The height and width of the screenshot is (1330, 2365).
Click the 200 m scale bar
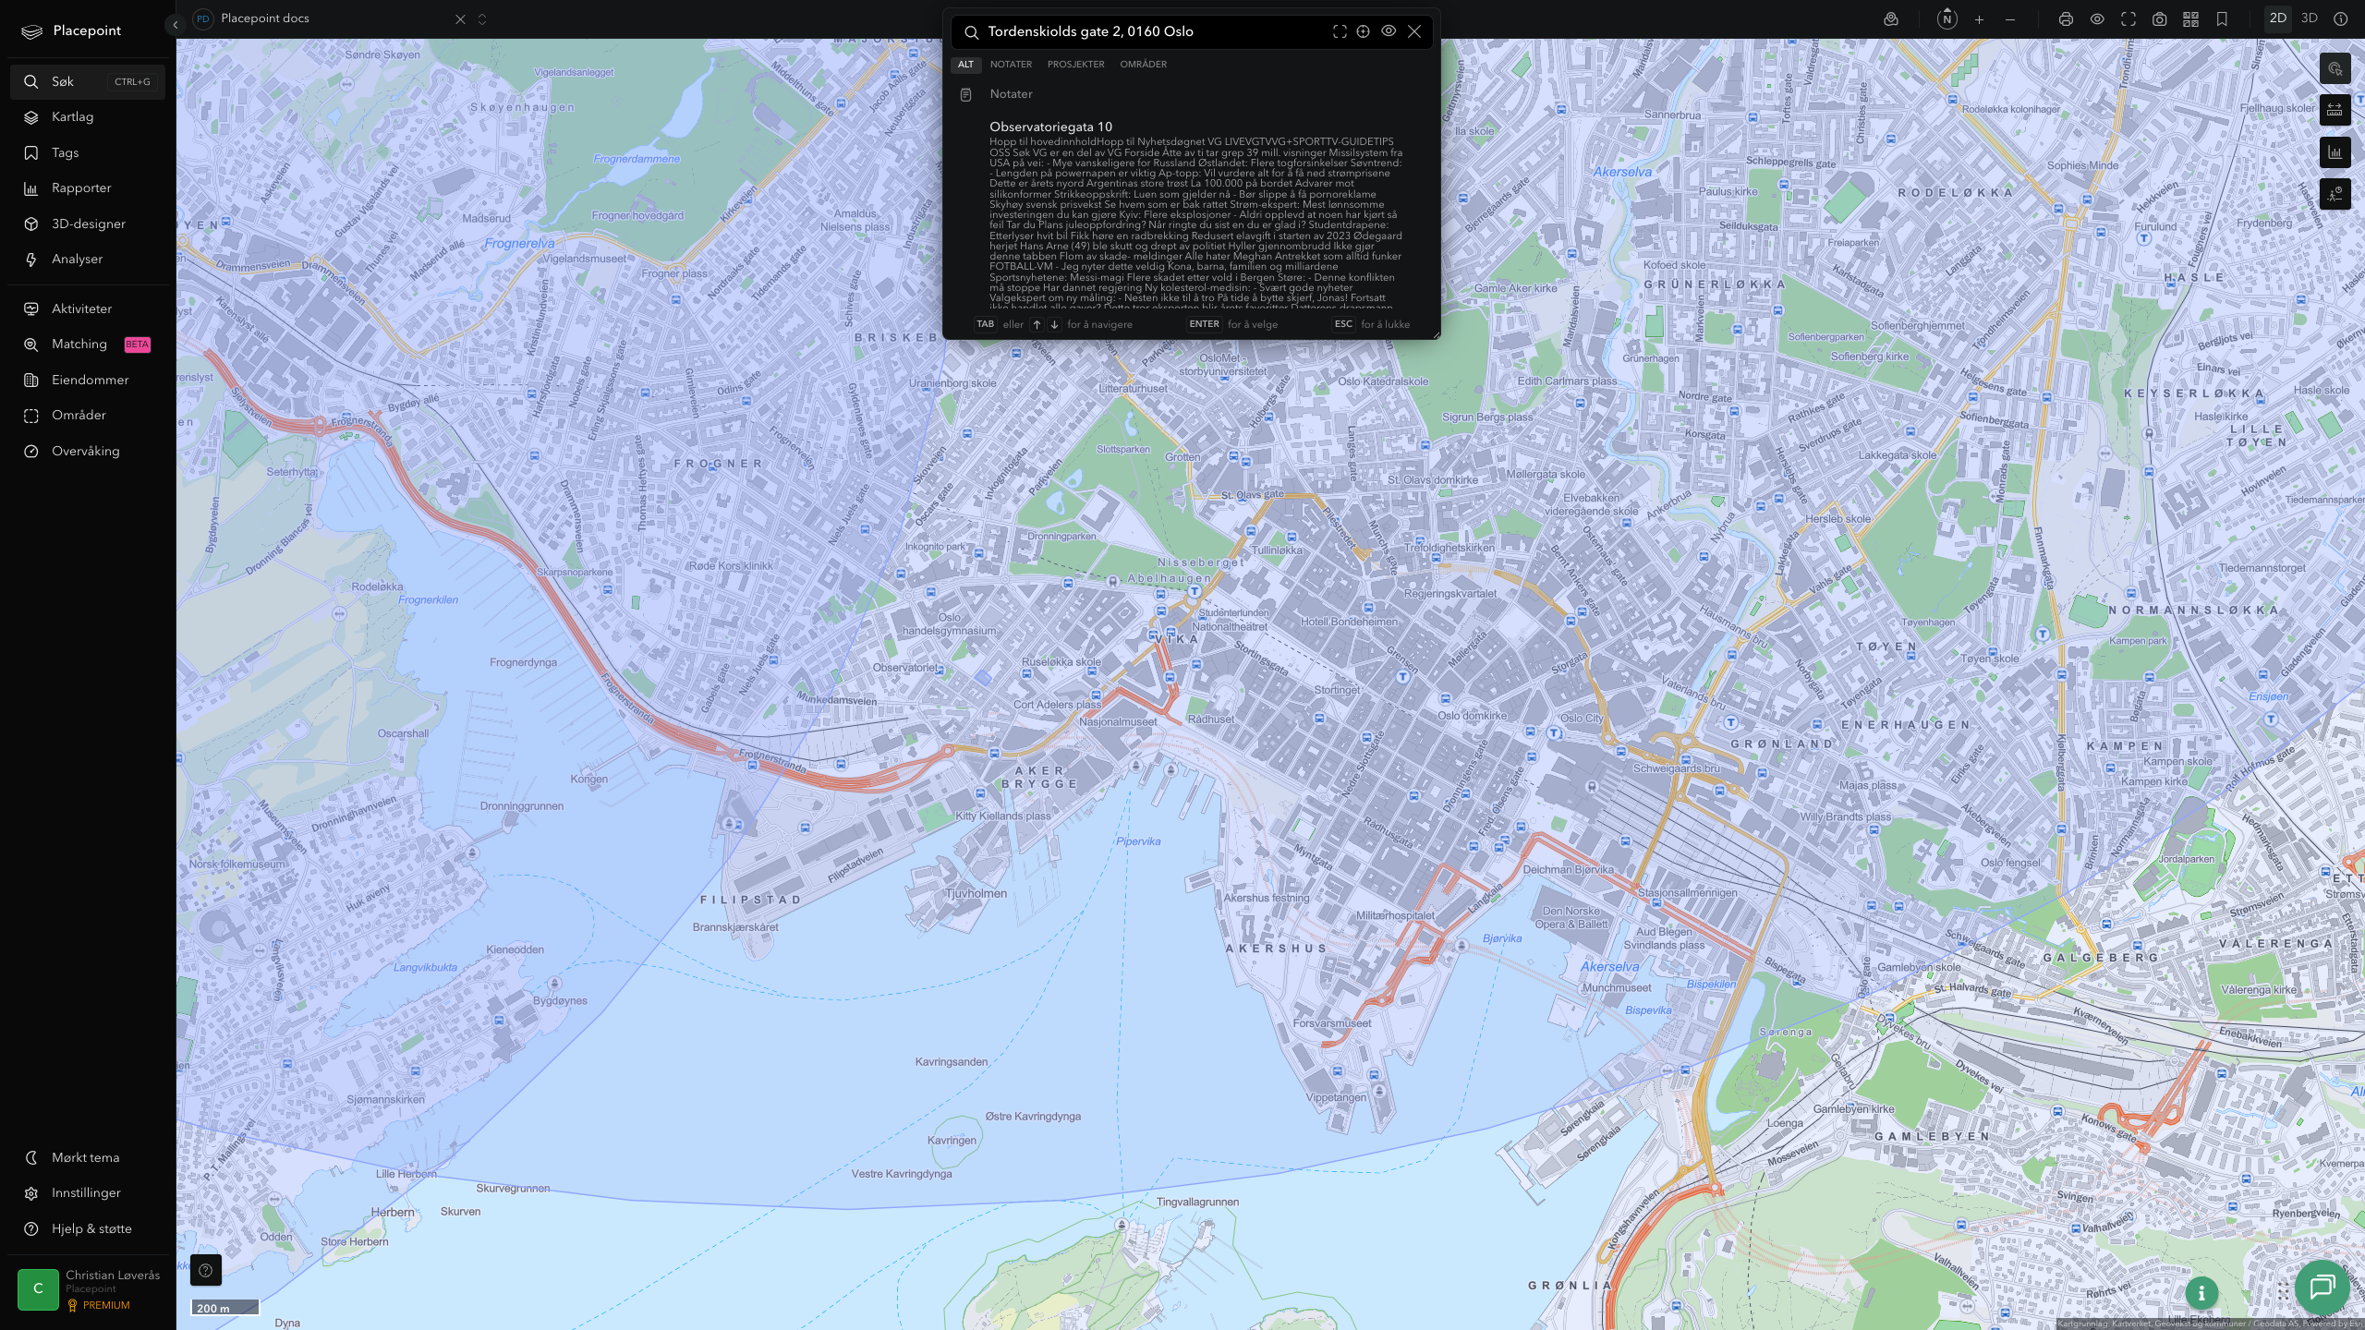pyautogui.click(x=225, y=1308)
